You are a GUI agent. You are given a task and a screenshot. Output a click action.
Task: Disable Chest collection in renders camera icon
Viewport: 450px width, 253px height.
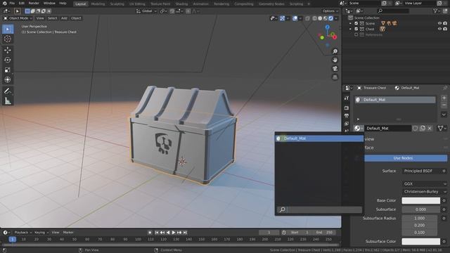(x=445, y=29)
